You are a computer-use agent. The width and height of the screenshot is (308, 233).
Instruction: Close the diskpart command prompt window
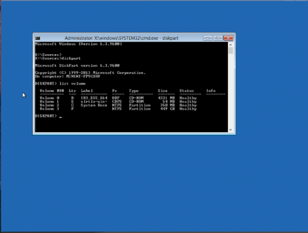click(228, 38)
